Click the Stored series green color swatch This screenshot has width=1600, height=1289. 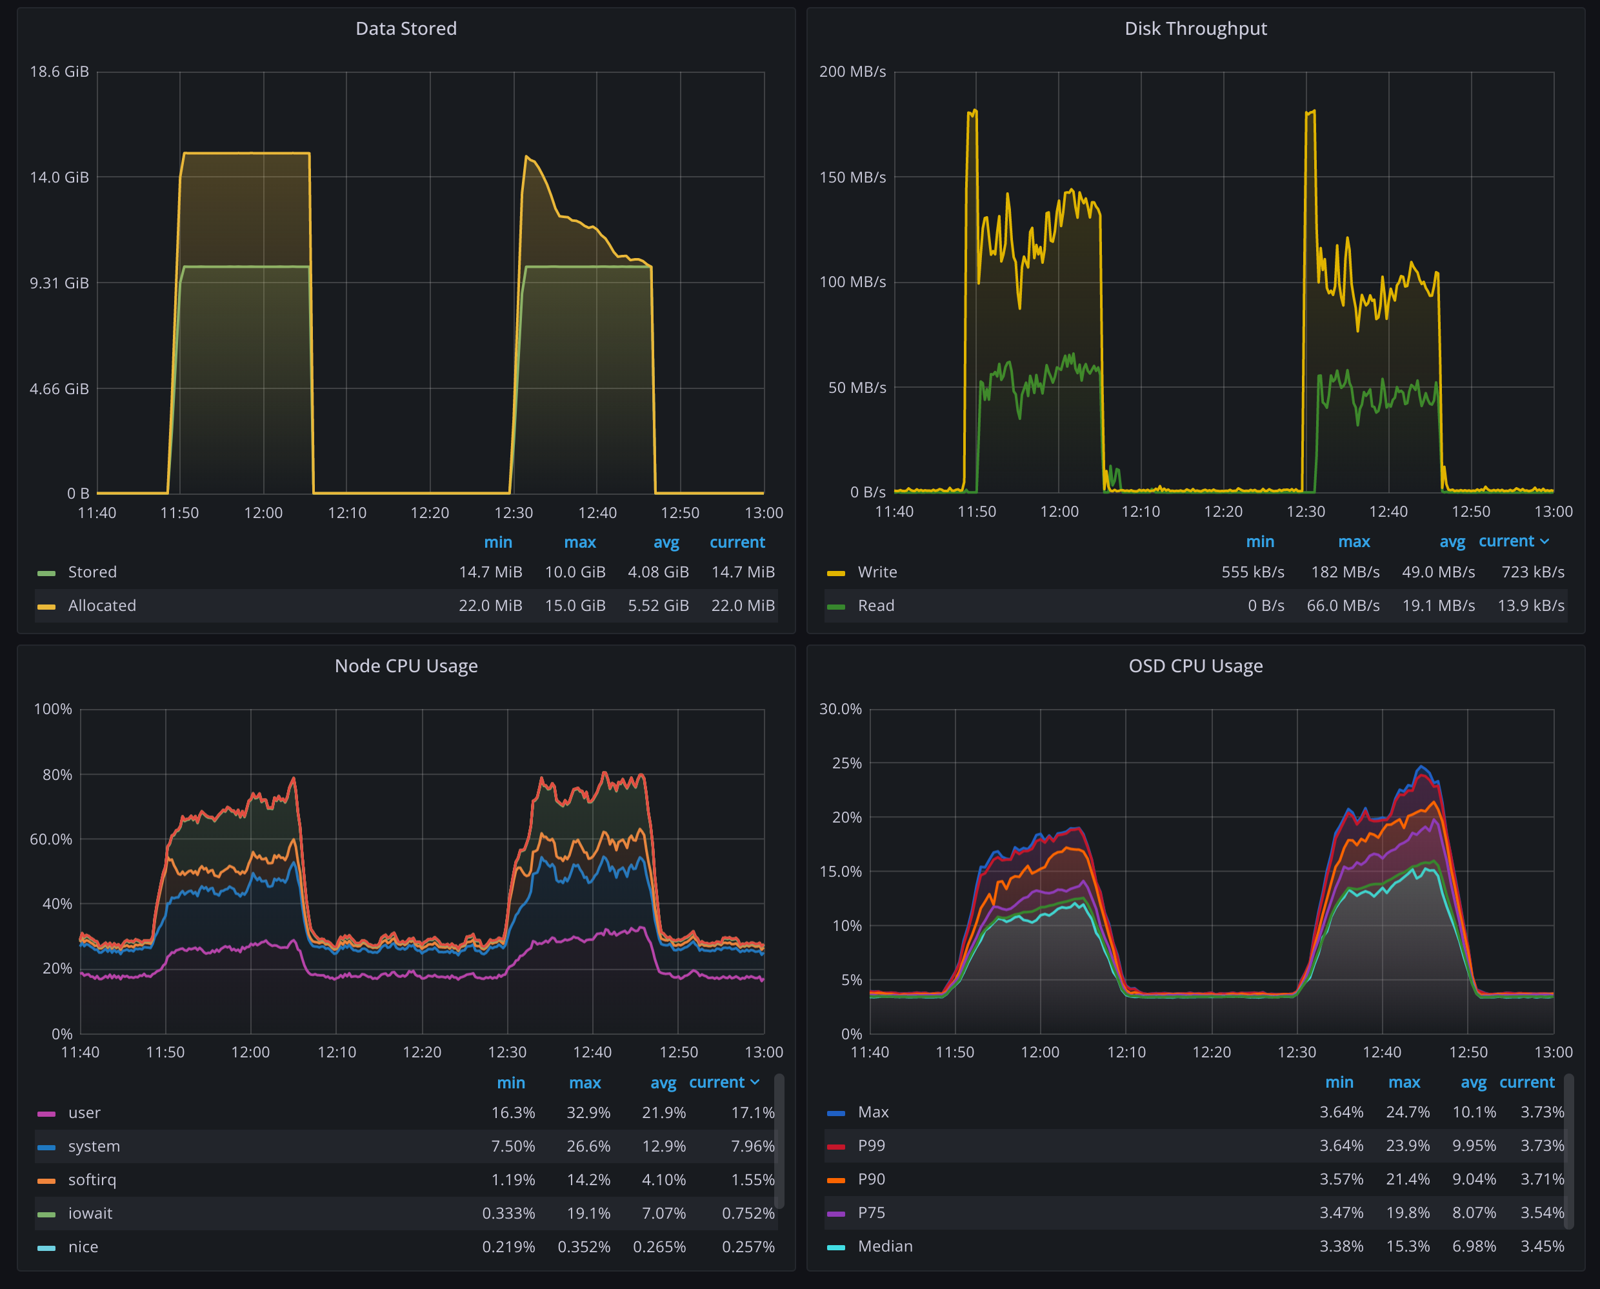(46, 574)
